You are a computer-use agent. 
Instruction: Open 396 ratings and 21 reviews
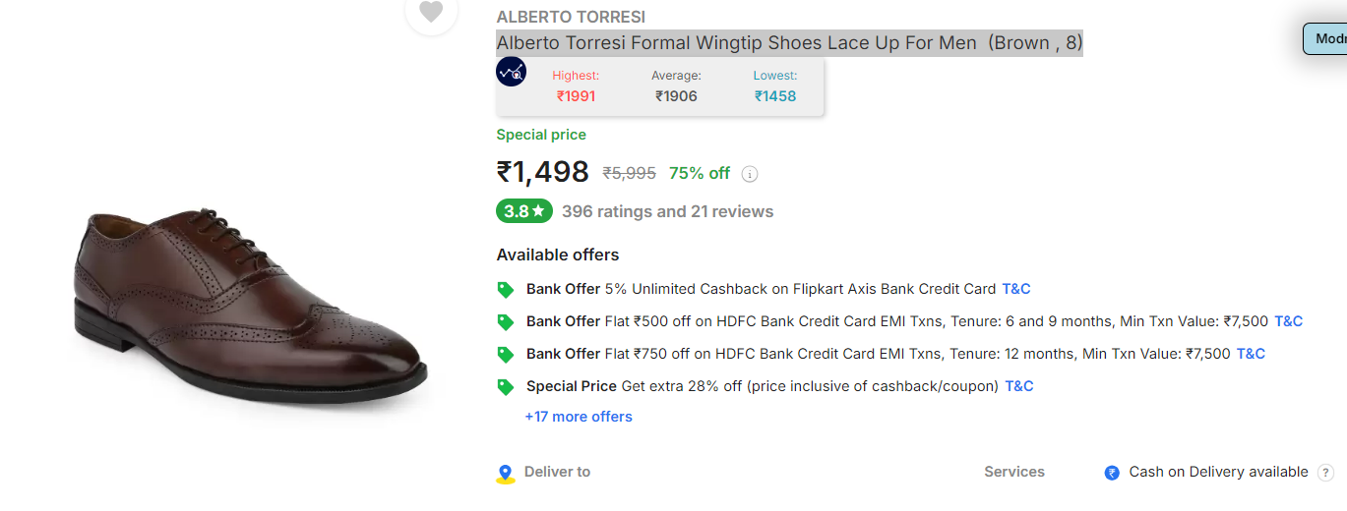[x=668, y=211]
